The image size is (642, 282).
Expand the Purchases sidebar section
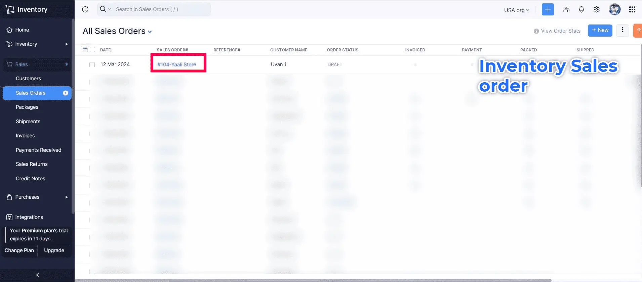pos(37,197)
